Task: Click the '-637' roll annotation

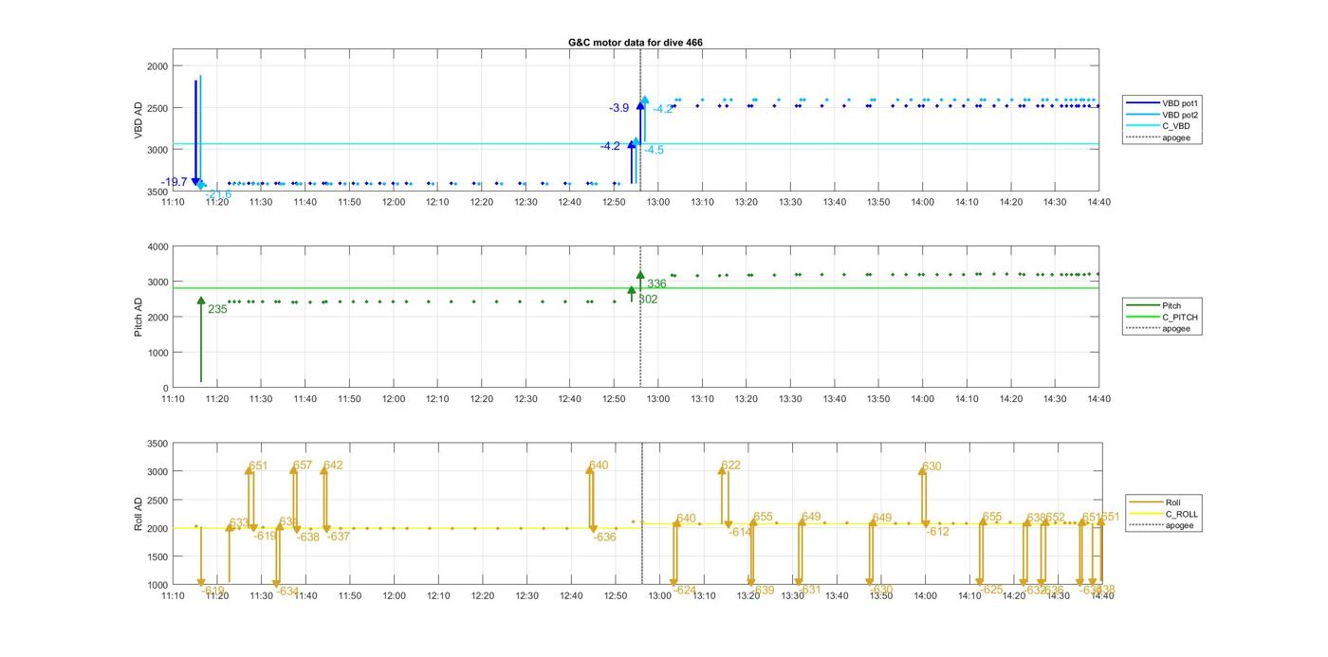Action: coord(339,537)
